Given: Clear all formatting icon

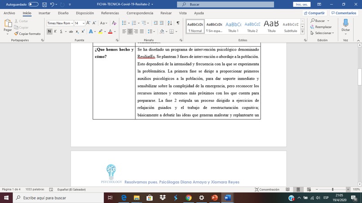Looking at the screenshot, I should 114,23.
